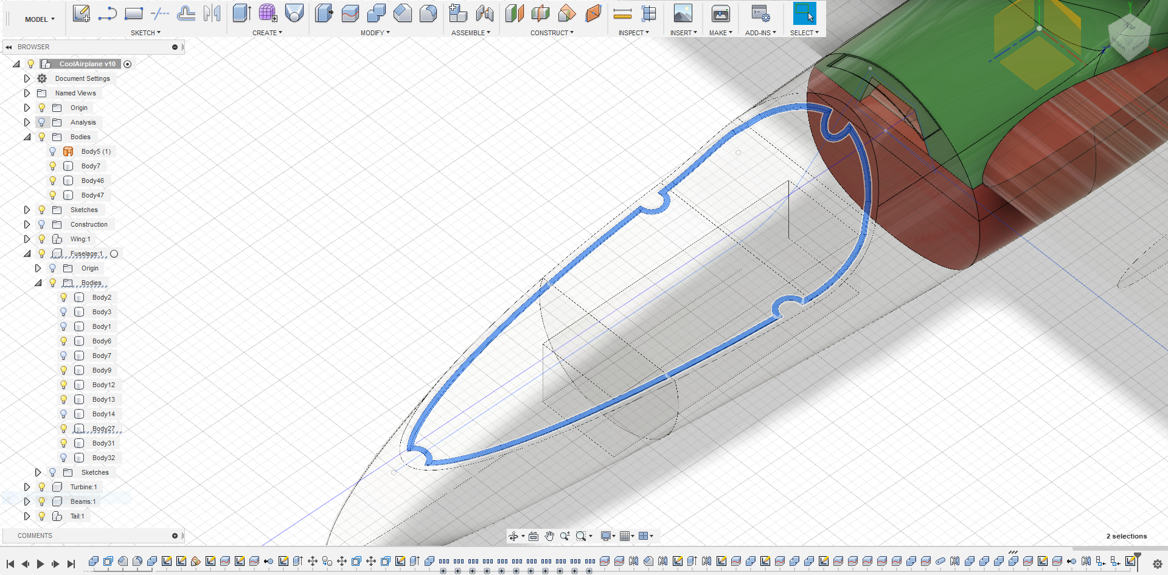The height and width of the screenshot is (575, 1168).
Task: Select the Mirror sketch tool
Action: point(212,13)
